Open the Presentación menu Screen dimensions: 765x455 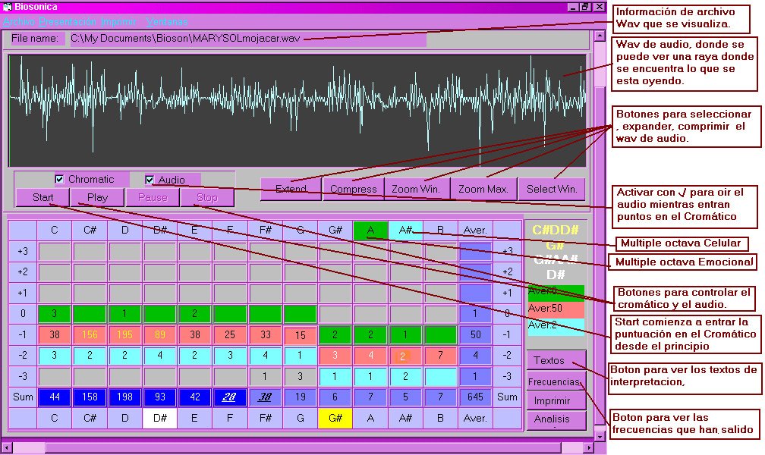point(68,22)
